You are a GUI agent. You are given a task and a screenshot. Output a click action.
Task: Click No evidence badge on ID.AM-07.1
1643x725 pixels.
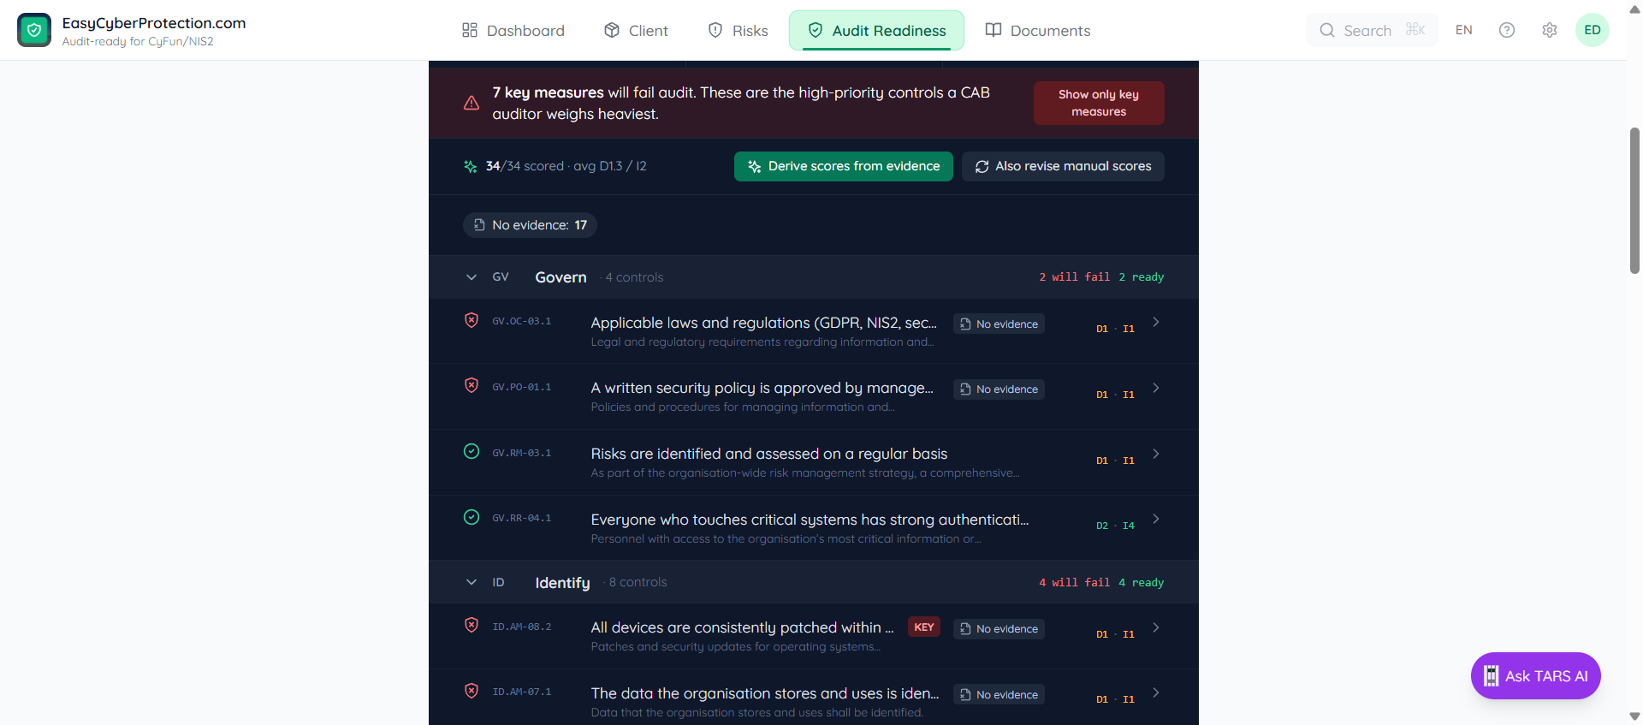tap(999, 695)
